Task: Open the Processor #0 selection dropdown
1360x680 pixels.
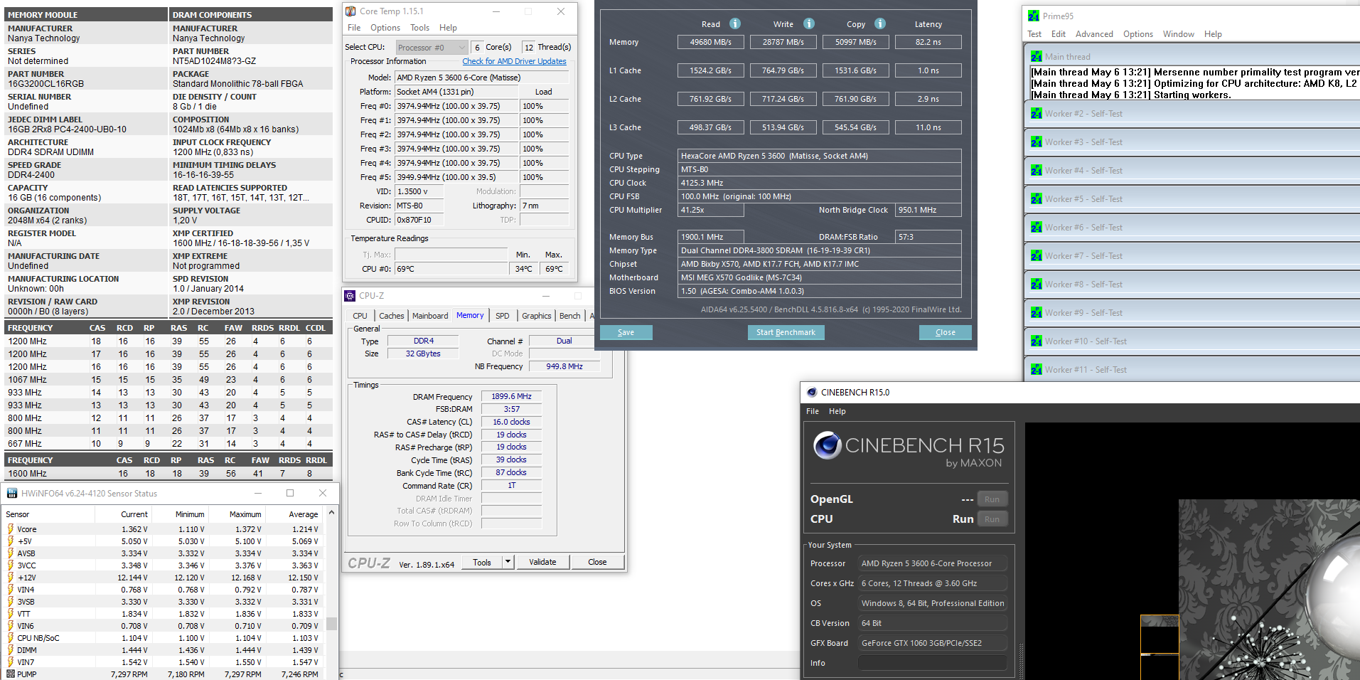Action: (x=461, y=48)
